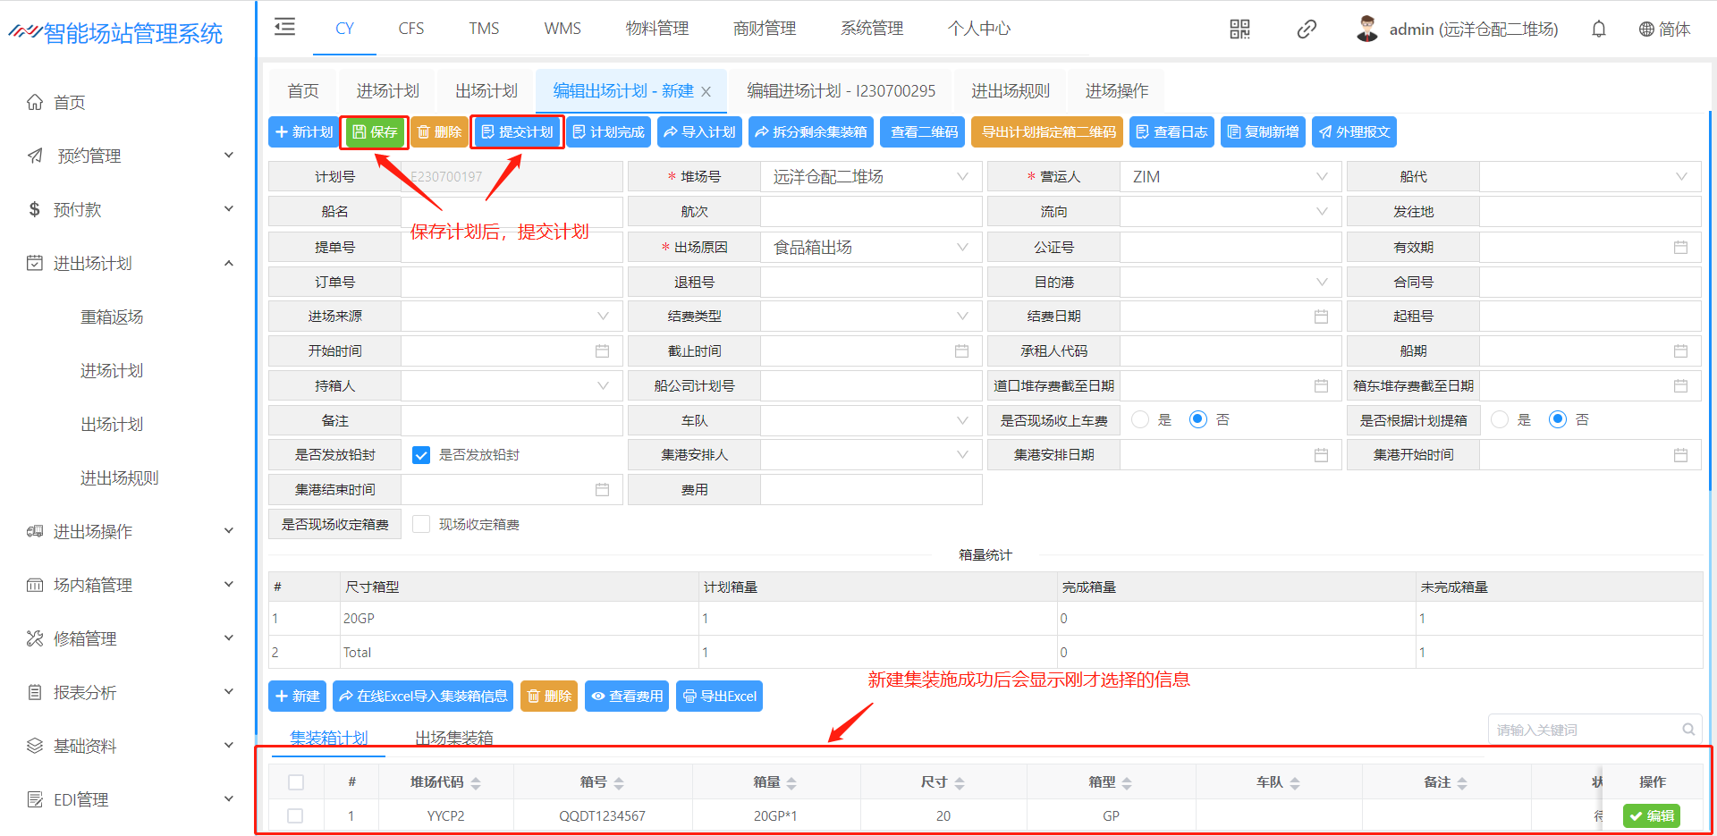Uncheck the 是否发放铅封 checkbox
The image size is (1717, 836).
[421, 455]
